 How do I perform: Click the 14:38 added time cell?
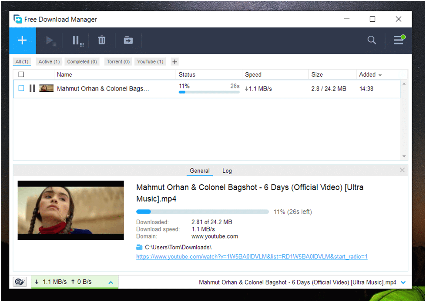(x=366, y=88)
